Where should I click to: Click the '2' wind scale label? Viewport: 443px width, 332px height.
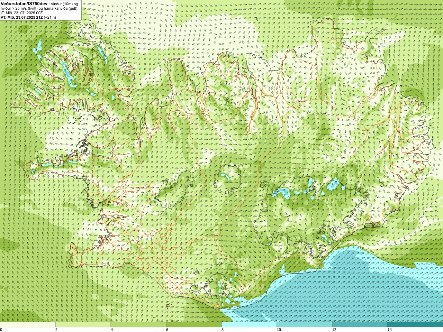click(56, 330)
